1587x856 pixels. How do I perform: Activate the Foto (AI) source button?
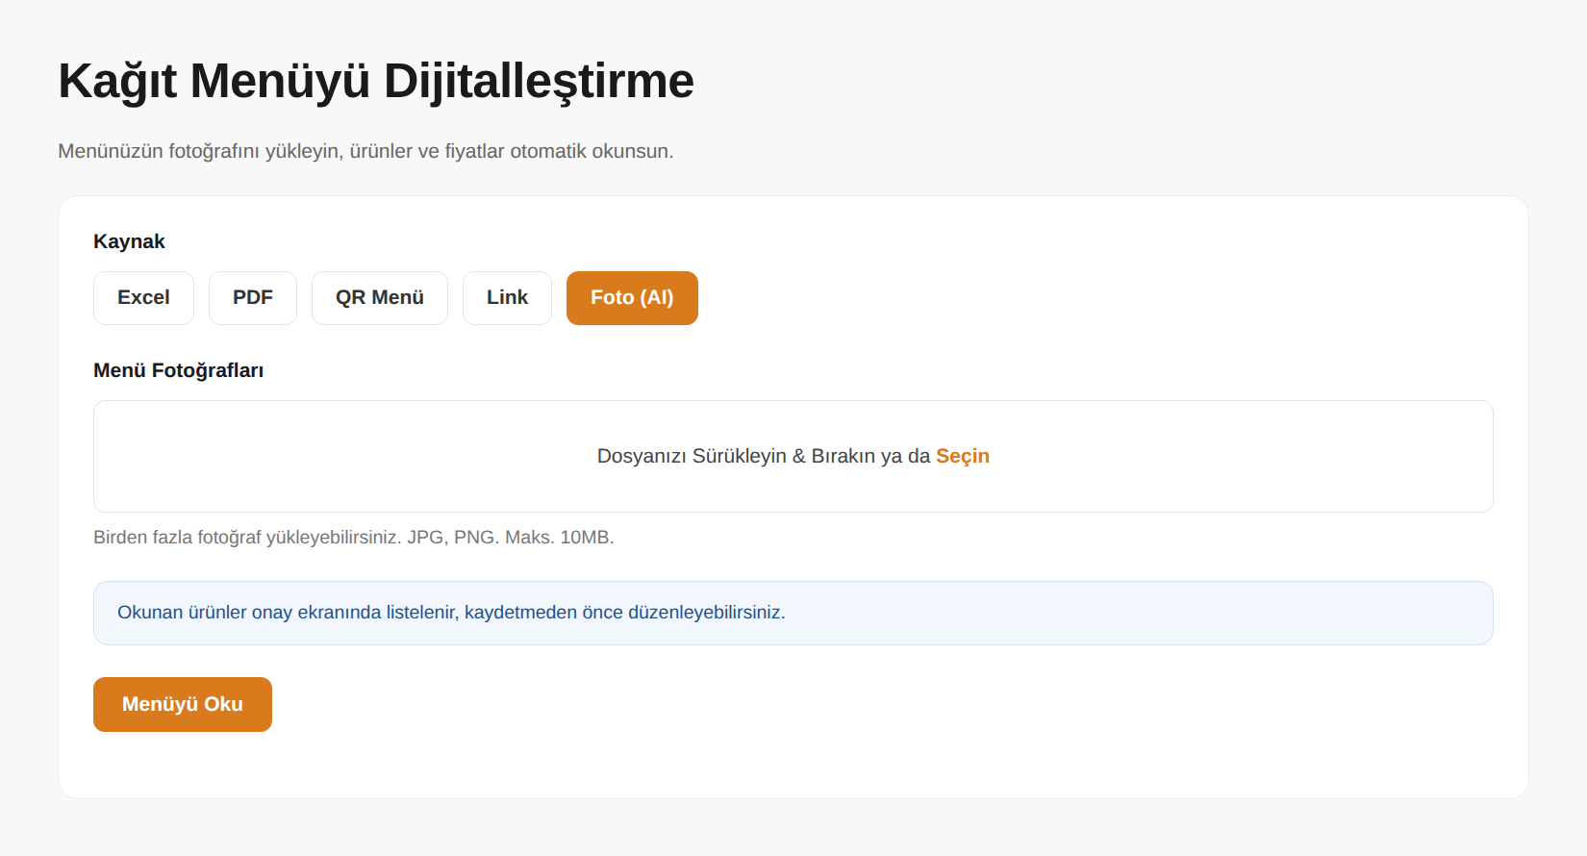pos(632,298)
